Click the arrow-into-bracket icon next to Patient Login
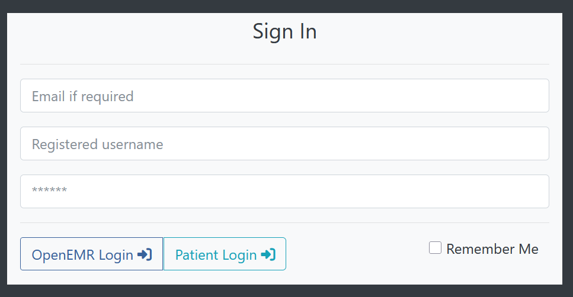This screenshot has height=297, width=573. [x=268, y=254]
